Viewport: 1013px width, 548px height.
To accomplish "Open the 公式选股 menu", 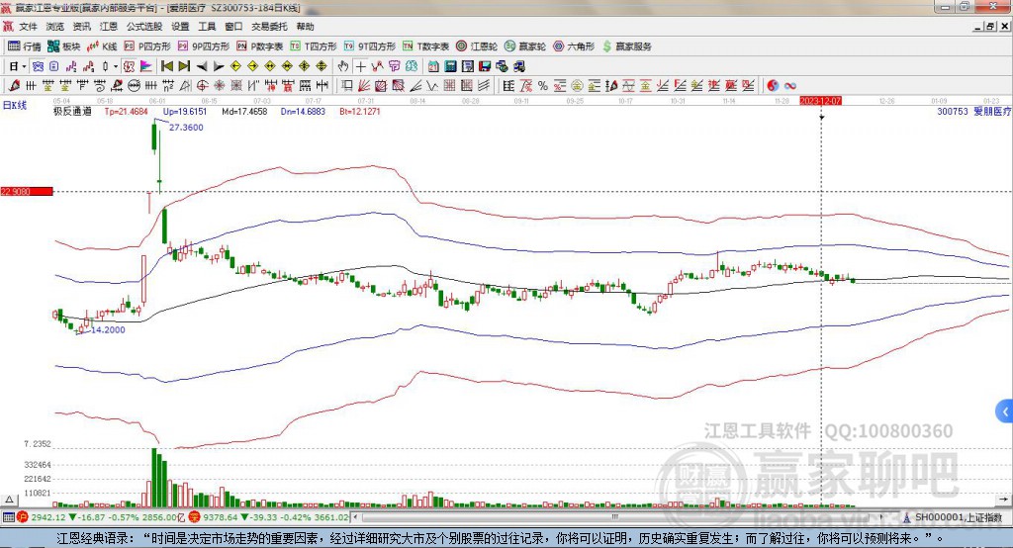I will (144, 27).
